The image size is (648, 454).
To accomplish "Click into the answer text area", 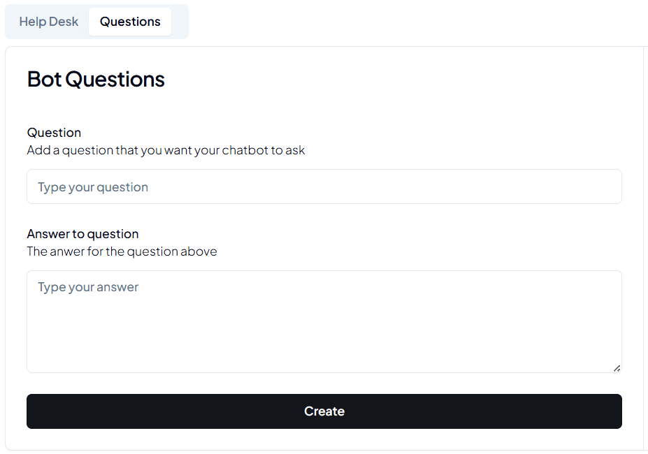I will click(324, 321).
